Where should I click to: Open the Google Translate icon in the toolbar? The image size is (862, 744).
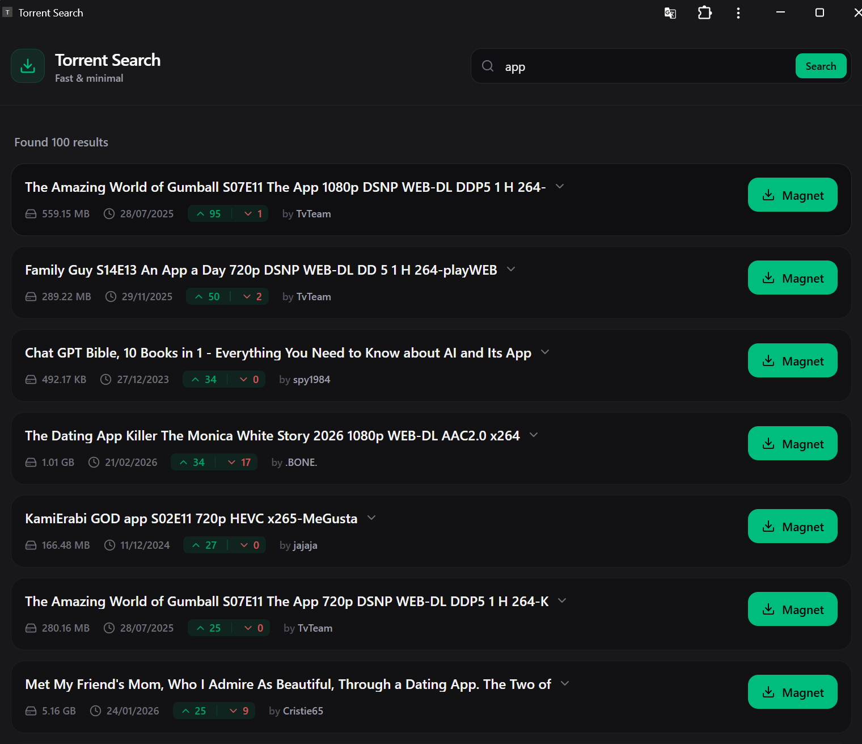(670, 12)
